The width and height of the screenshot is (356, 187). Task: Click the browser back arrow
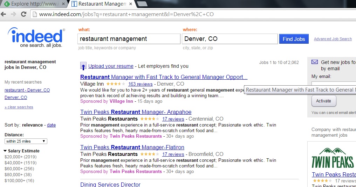click(x=4, y=14)
